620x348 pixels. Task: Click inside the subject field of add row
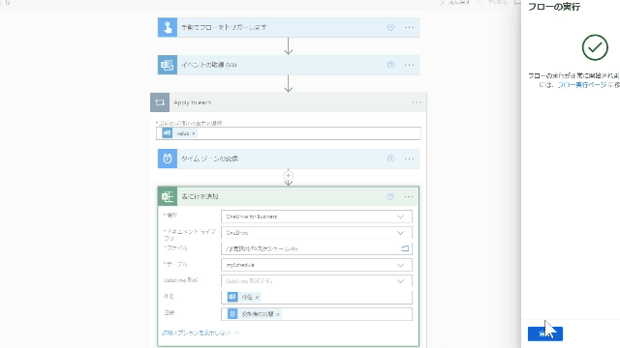(x=317, y=297)
